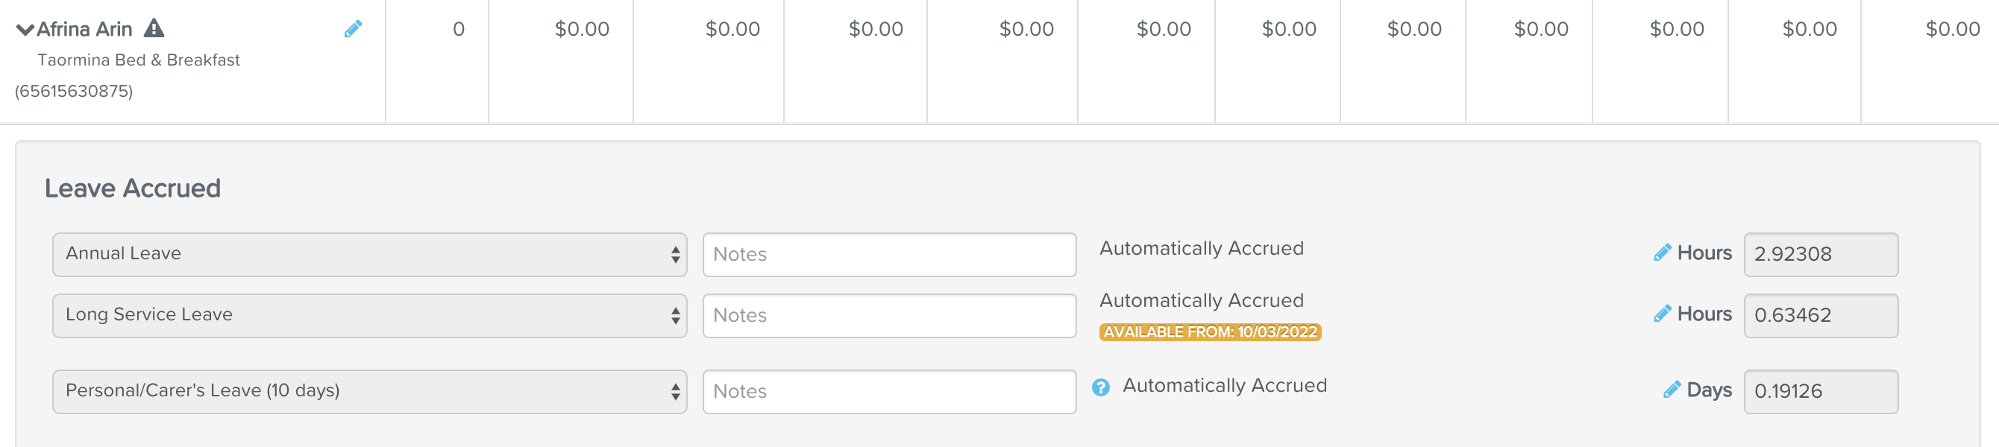This screenshot has width=1999, height=447.
Task: Click the Notes field for Annual Leave
Action: pyautogui.click(x=889, y=254)
